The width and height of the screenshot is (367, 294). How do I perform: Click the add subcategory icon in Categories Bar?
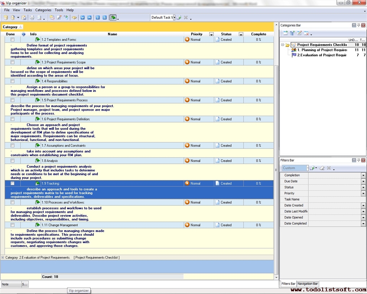coord(292,33)
